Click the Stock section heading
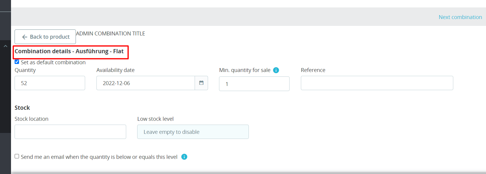Screen dimensions: 486x174 point(22,108)
